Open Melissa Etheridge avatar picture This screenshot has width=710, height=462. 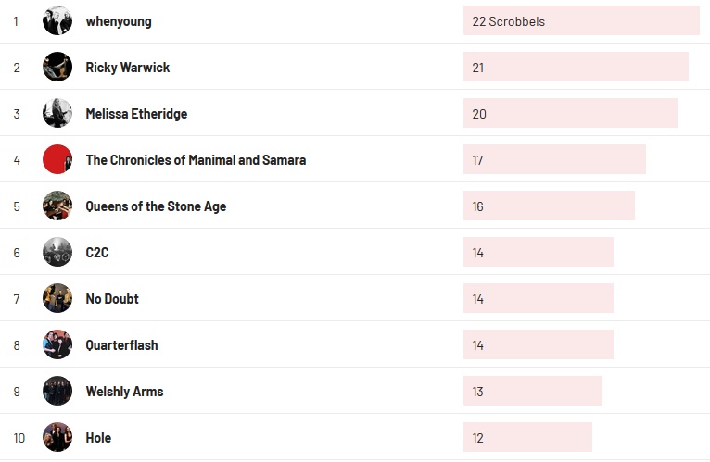[57, 113]
